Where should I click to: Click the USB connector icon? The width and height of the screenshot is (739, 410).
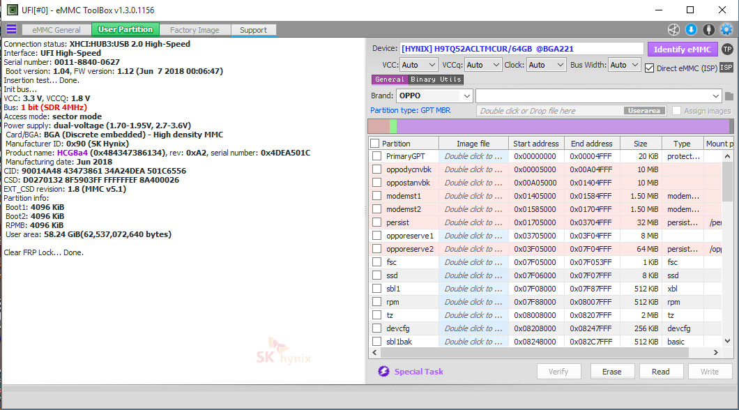coord(709,29)
